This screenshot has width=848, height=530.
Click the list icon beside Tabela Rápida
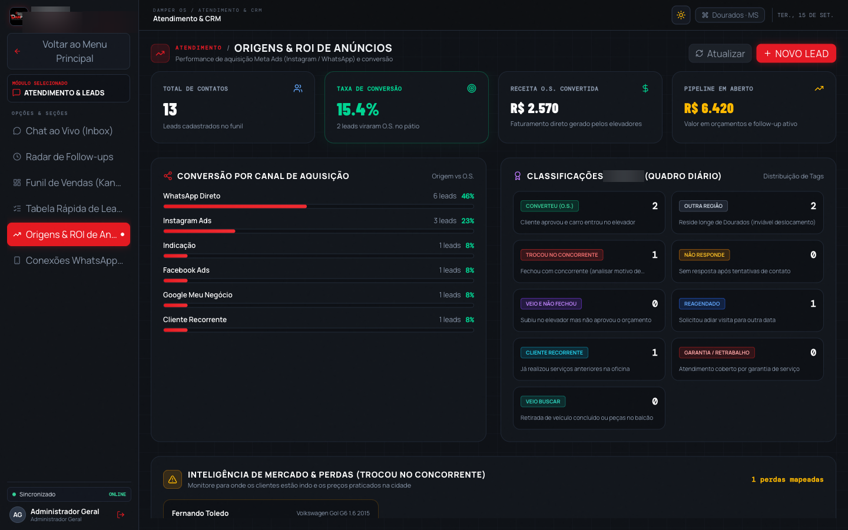pyautogui.click(x=17, y=208)
